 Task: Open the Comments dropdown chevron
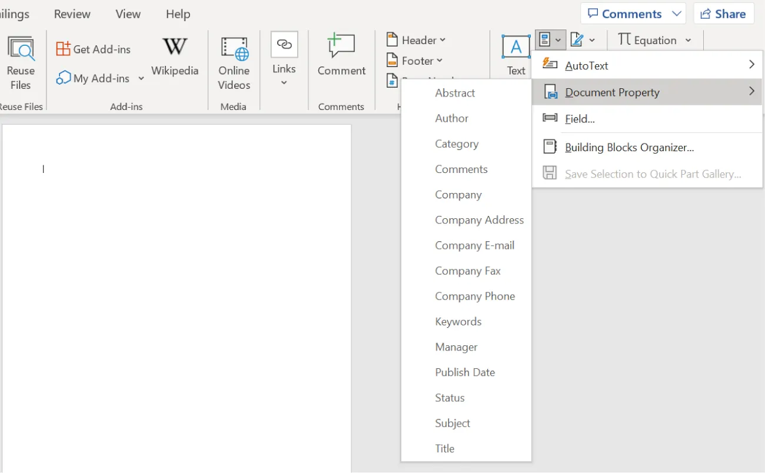(678, 13)
